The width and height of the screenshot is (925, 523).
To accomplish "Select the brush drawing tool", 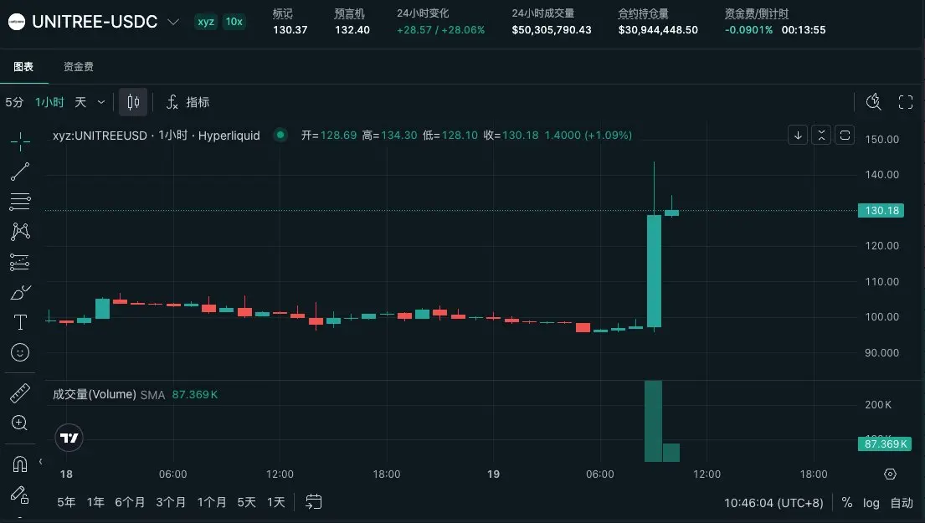I will tap(20, 292).
